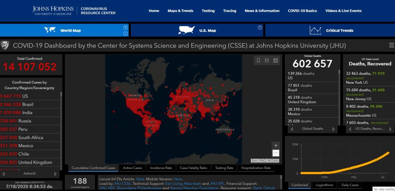Viewport: 395px width, 191px height.
Task: Switch to the Critical Trends tab
Action: pos(330,30)
